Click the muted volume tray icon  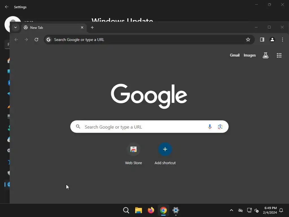point(257,210)
